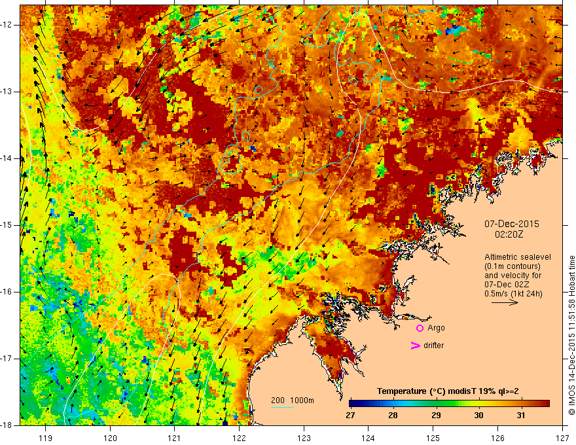Click the magenta drifter arrowhead legend marker
The height and width of the screenshot is (445, 576).
[x=415, y=346]
